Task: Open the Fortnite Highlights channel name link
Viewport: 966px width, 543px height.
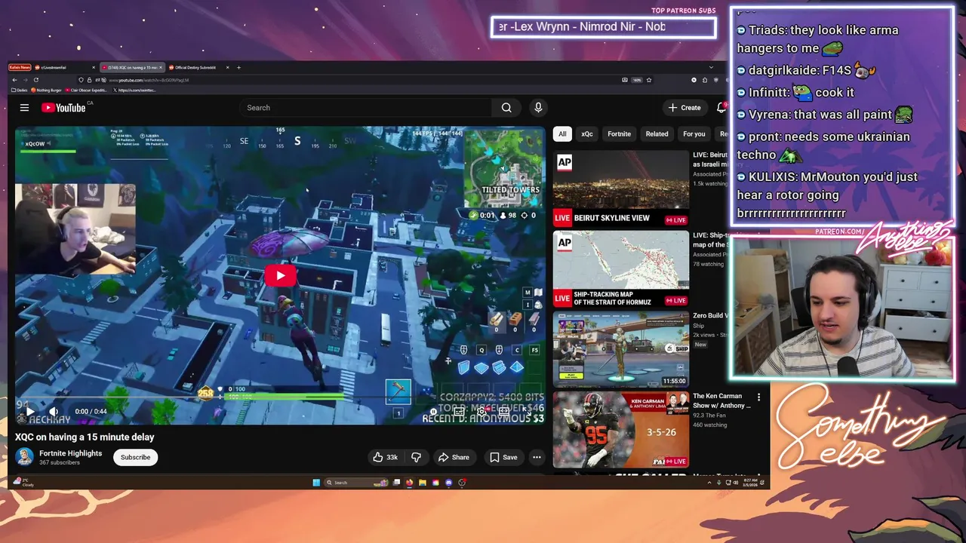Action: [70, 453]
